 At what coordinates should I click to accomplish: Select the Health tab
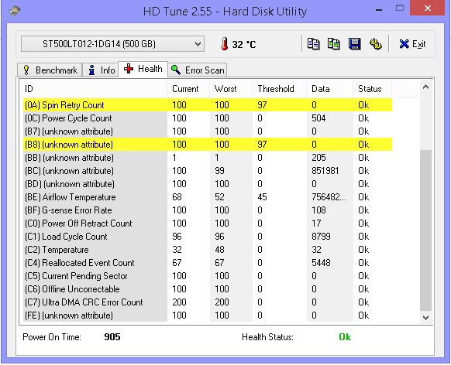click(143, 69)
